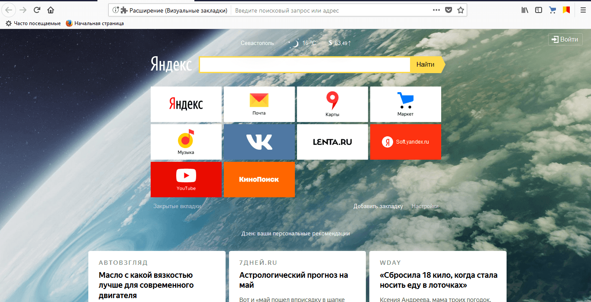Click the 'Войти' login button
This screenshot has width=591, height=302.
click(x=565, y=39)
